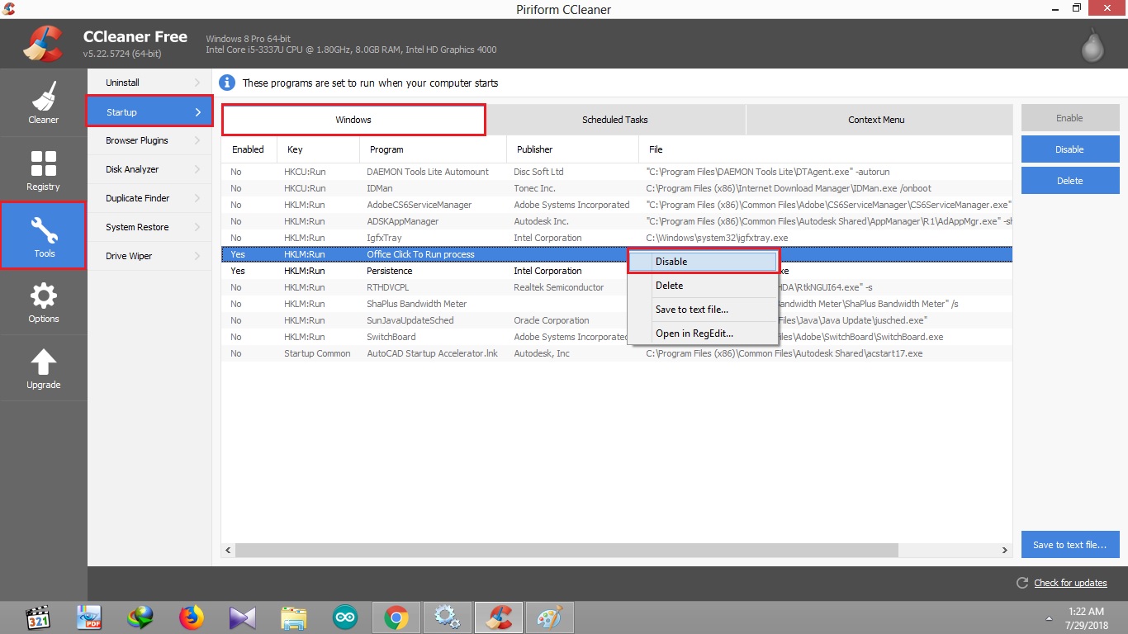Viewport: 1128px width, 634px height.
Task: Select the AutoCAD Startup Accelerator.lnk entry
Action: [617, 353]
